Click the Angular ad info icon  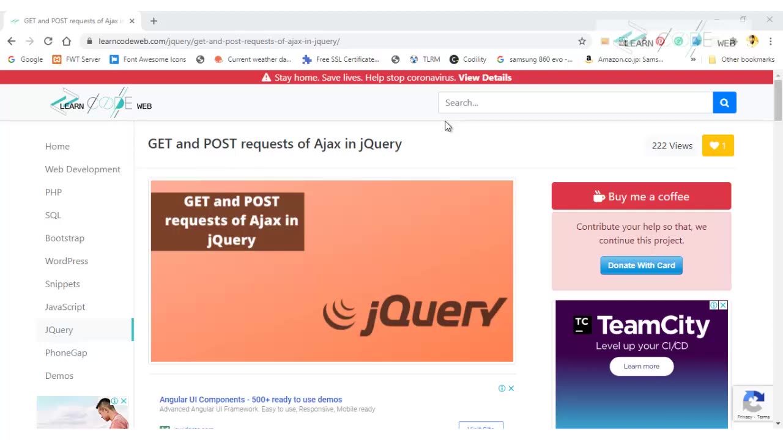tap(502, 388)
